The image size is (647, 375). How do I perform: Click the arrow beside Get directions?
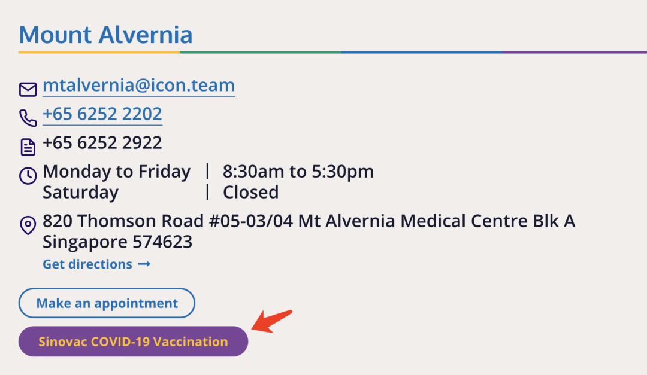tap(144, 264)
